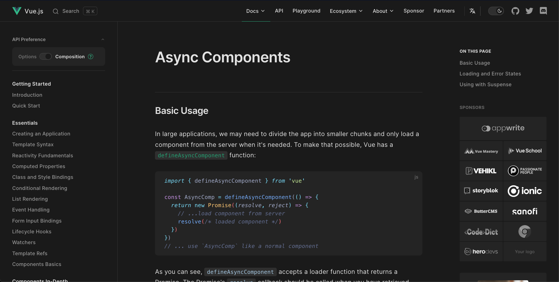This screenshot has width=559, height=282.
Task: Select the Options API label
Action: pos(27,57)
